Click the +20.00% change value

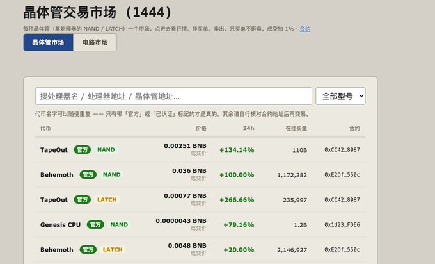pos(239,250)
